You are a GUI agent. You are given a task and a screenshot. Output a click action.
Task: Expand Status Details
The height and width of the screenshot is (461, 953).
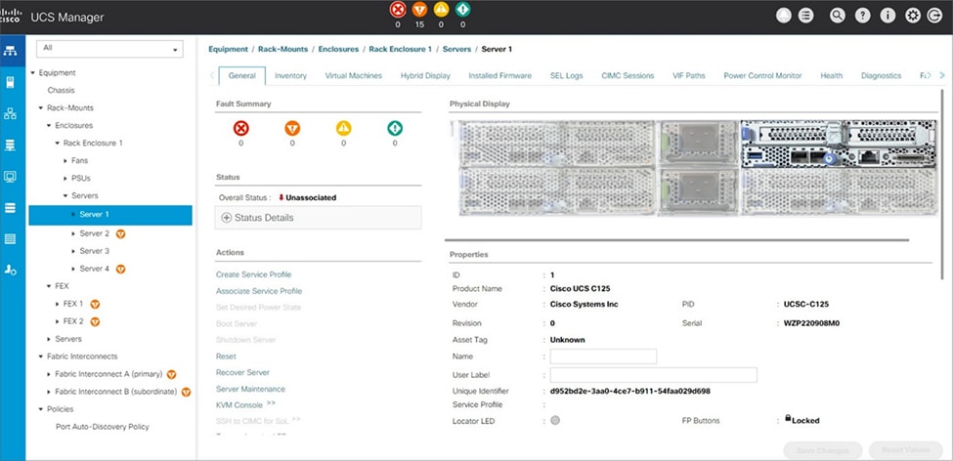pos(318,218)
